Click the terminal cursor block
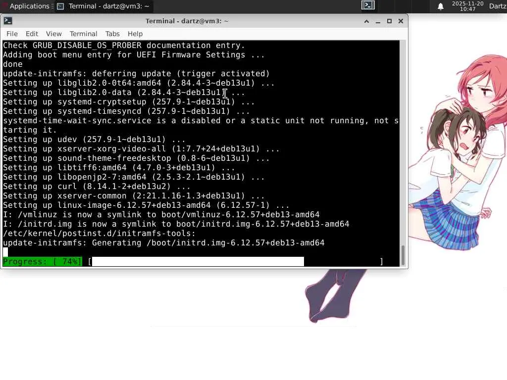The height and width of the screenshot is (380, 507). pyautogui.click(x=5, y=252)
